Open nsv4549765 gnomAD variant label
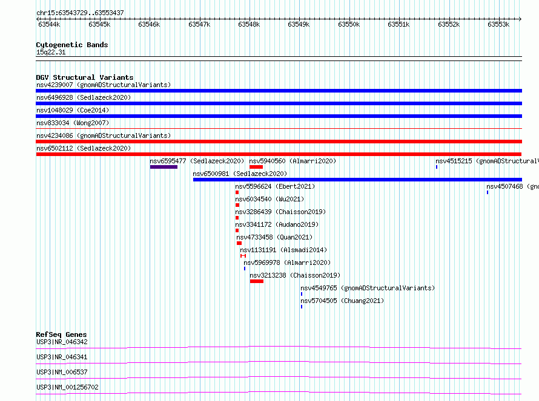The width and height of the screenshot is (539, 401). 368,288
